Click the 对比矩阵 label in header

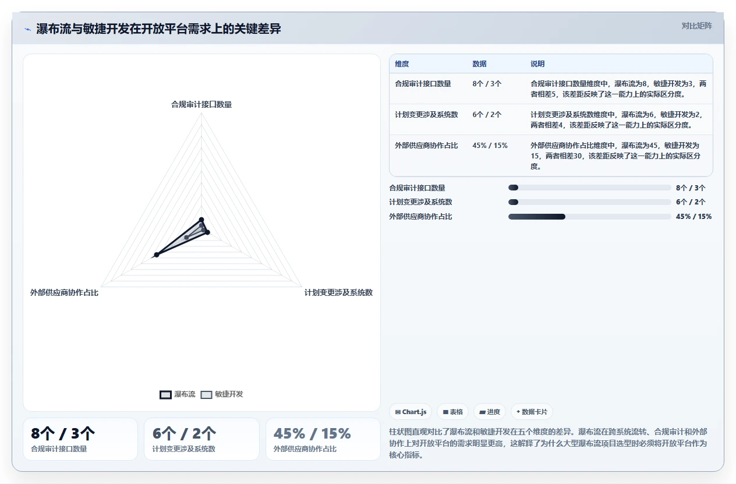696,26
